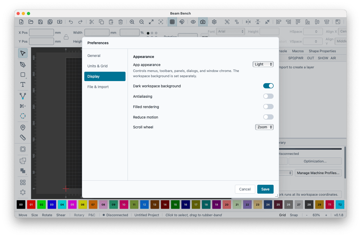Turn on Reduce motion toggle
The height and width of the screenshot is (237, 361).
click(x=268, y=117)
